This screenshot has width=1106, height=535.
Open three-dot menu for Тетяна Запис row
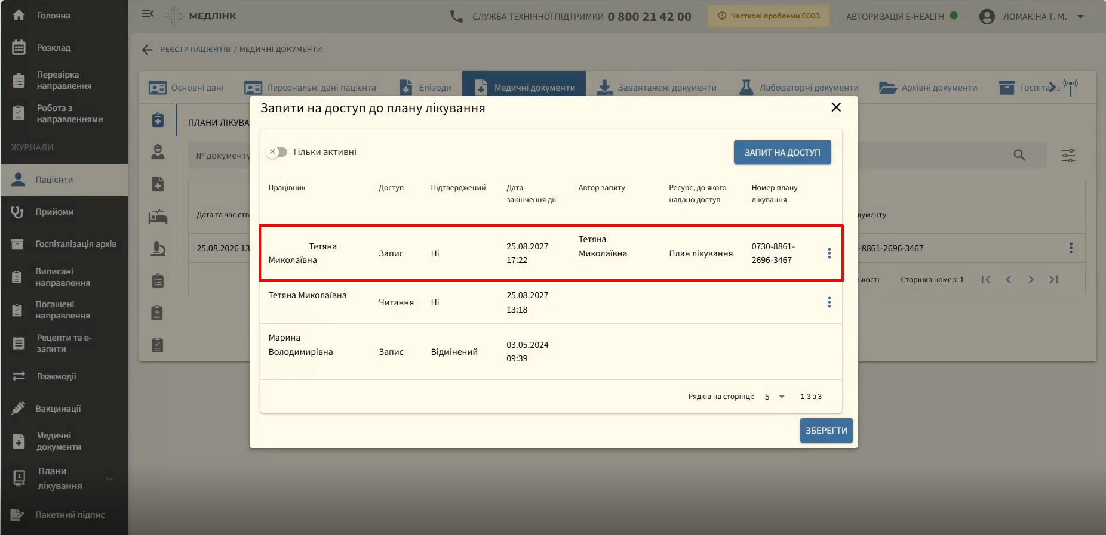click(829, 253)
